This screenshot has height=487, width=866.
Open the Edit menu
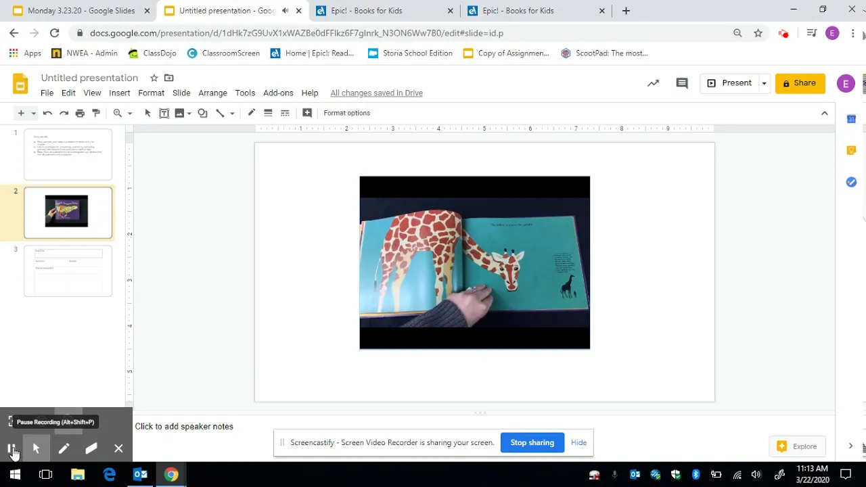[68, 93]
